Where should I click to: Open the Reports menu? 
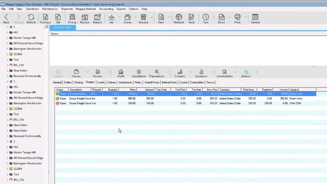121,9
